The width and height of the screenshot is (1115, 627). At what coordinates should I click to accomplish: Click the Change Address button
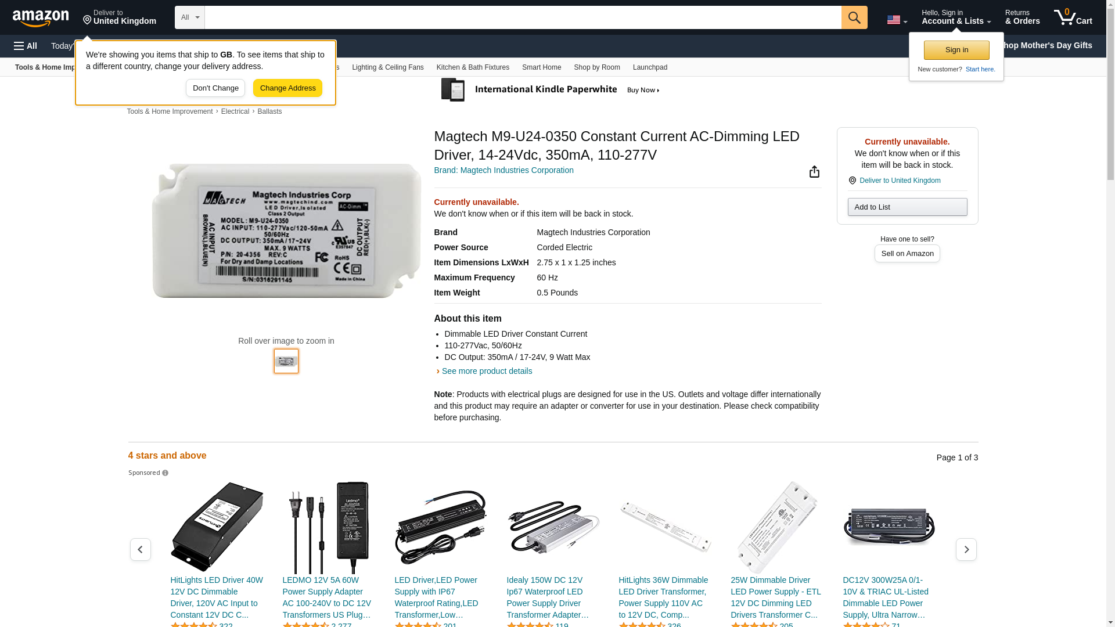point(287,88)
